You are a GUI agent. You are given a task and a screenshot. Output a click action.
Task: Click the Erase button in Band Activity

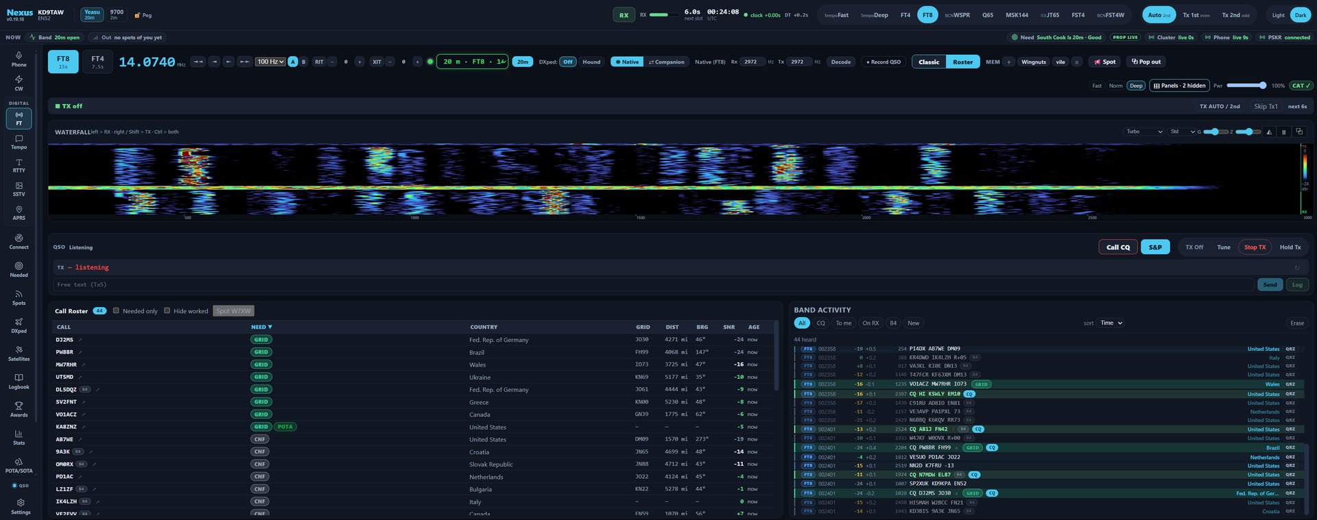(x=1296, y=323)
